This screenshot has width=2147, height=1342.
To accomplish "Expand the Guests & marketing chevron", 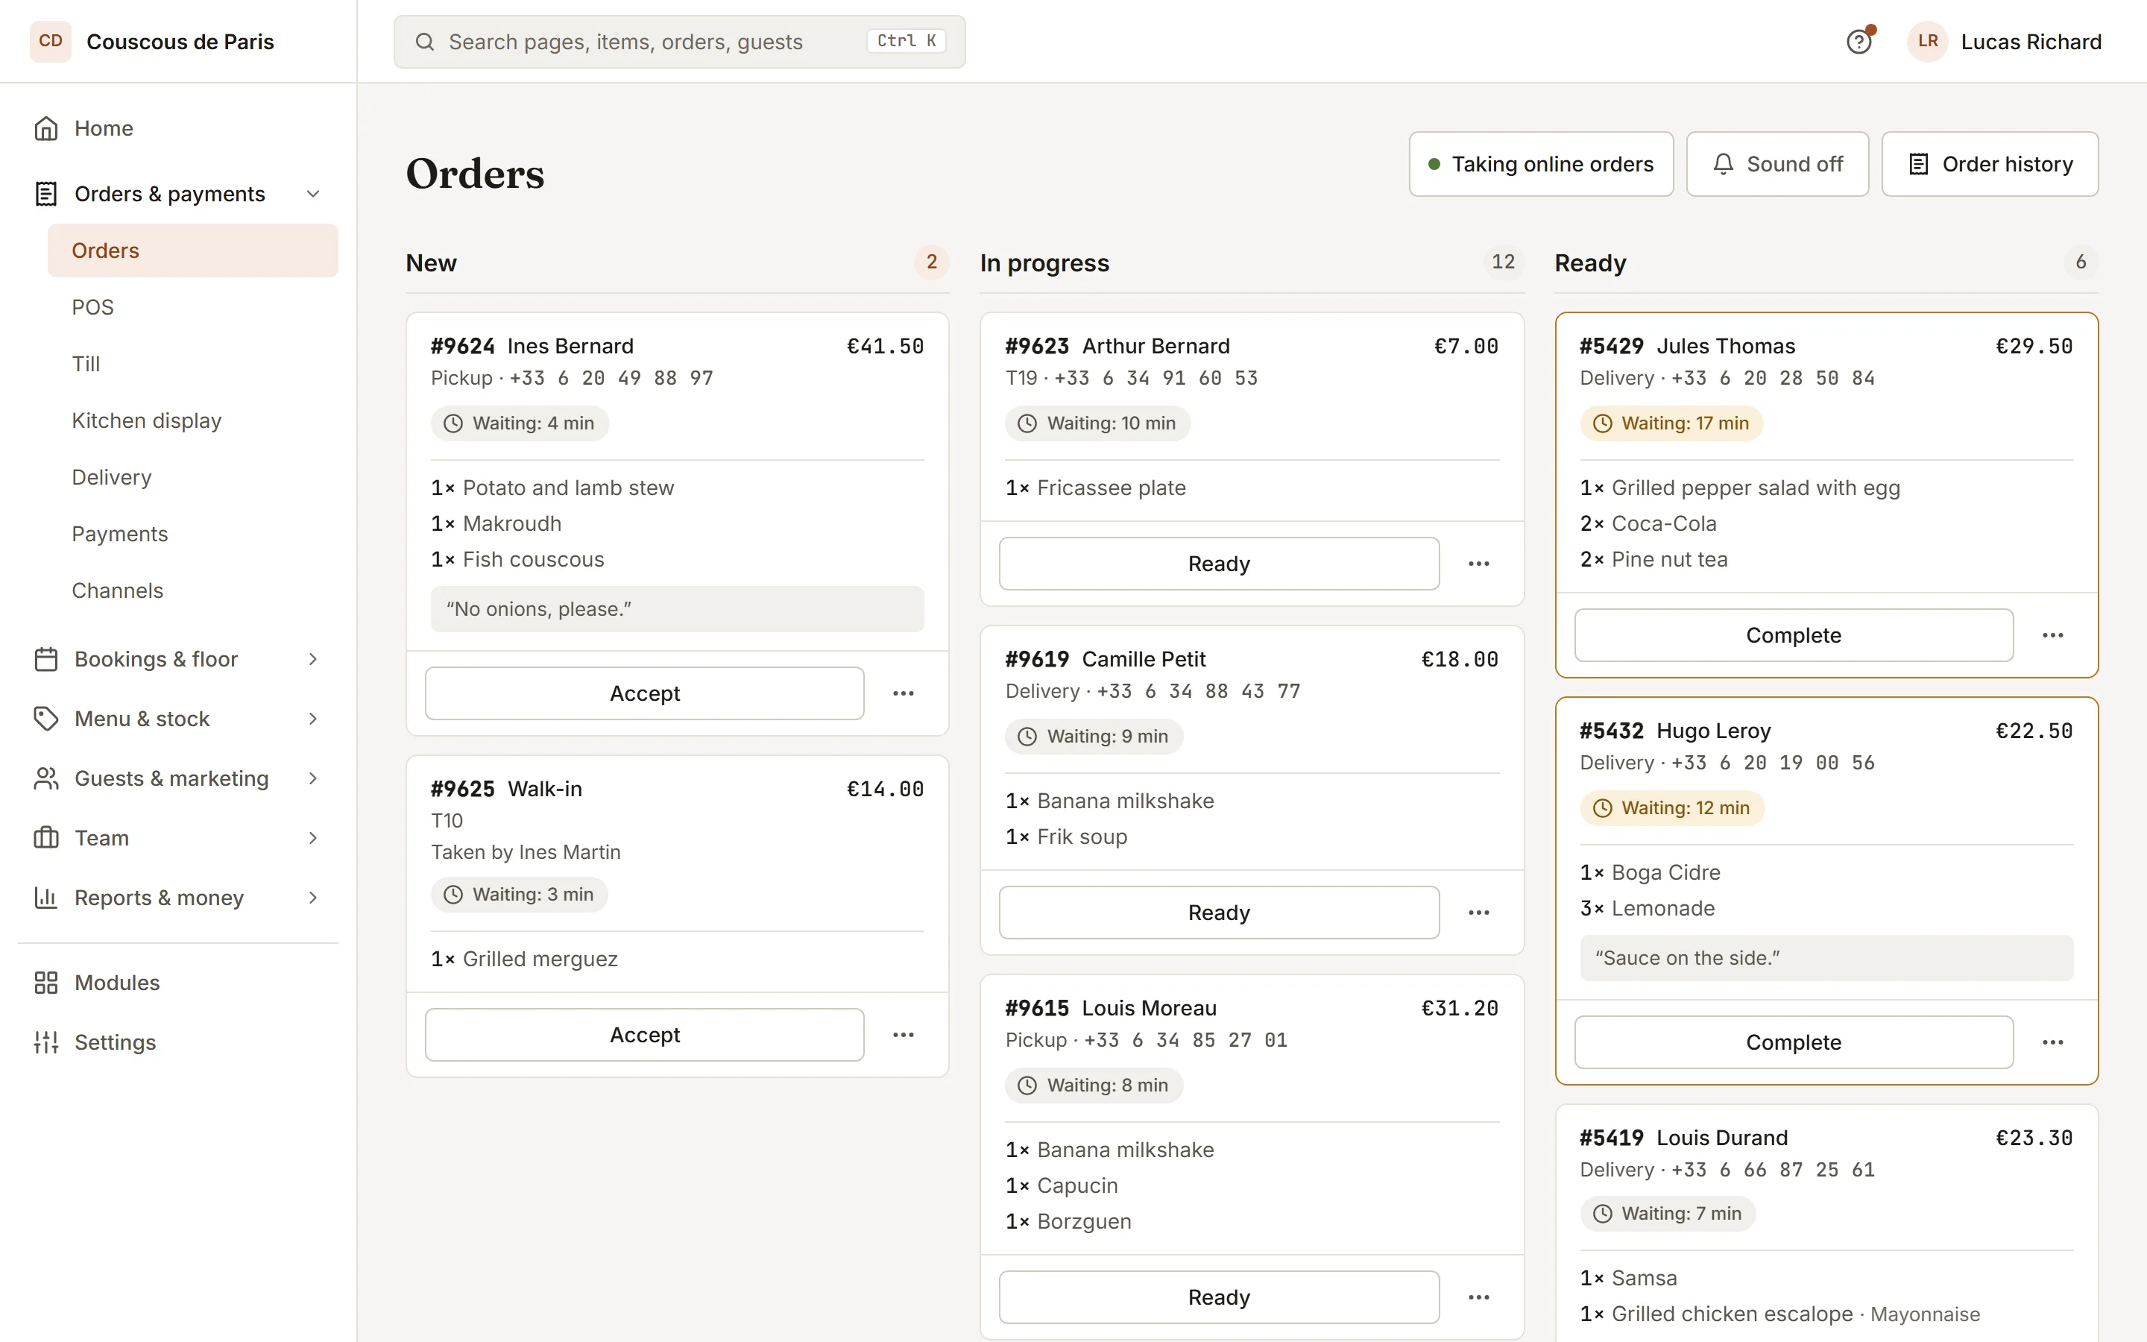I will click(x=313, y=778).
